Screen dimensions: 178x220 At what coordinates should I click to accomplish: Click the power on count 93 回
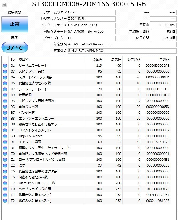(163, 32)
